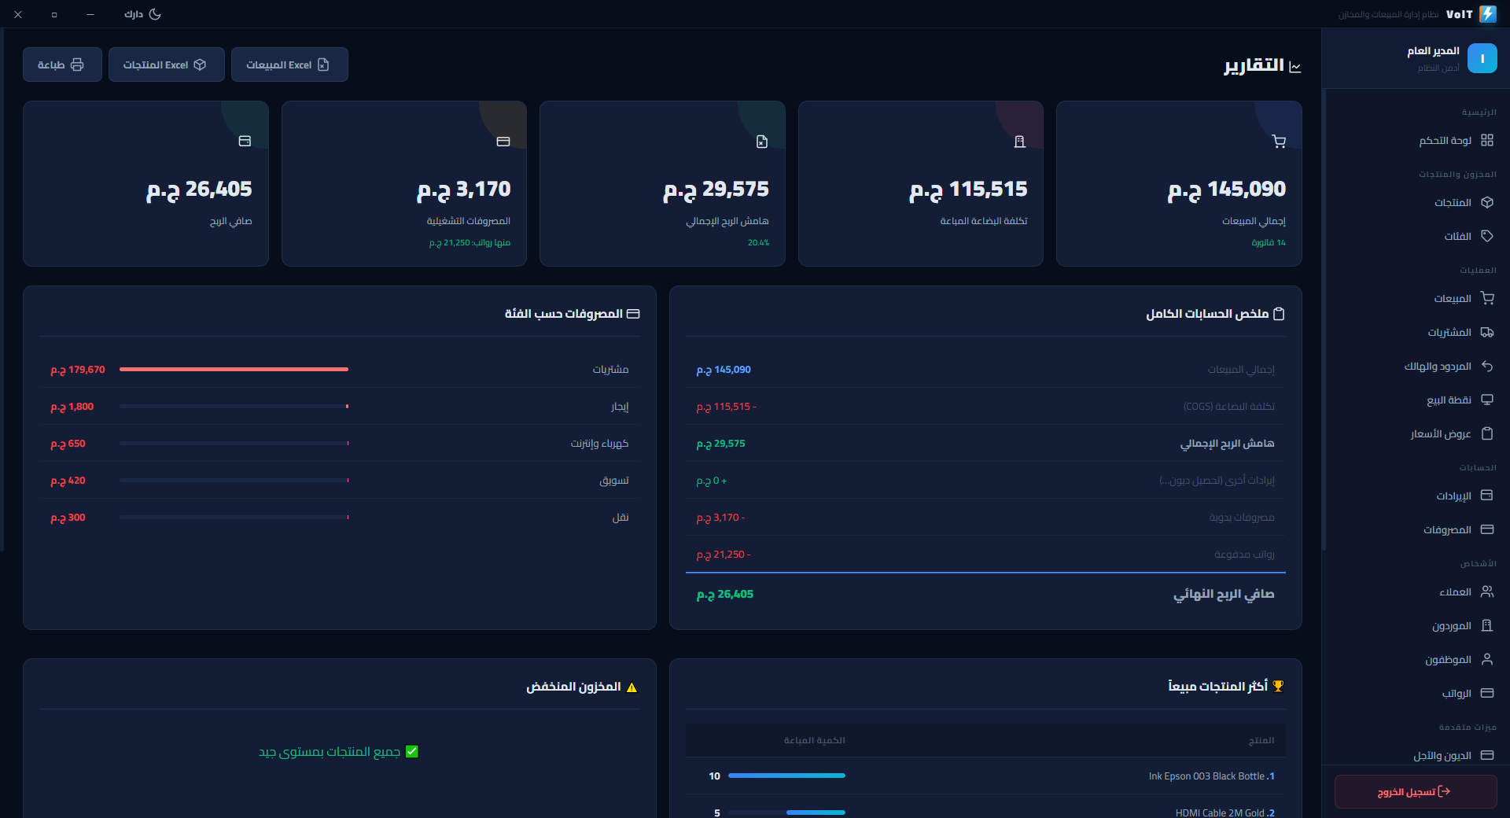Viewport: 1510px width, 818px height.
Task: Open the categories tag icon (الفئات)
Action: pyautogui.click(x=1486, y=236)
